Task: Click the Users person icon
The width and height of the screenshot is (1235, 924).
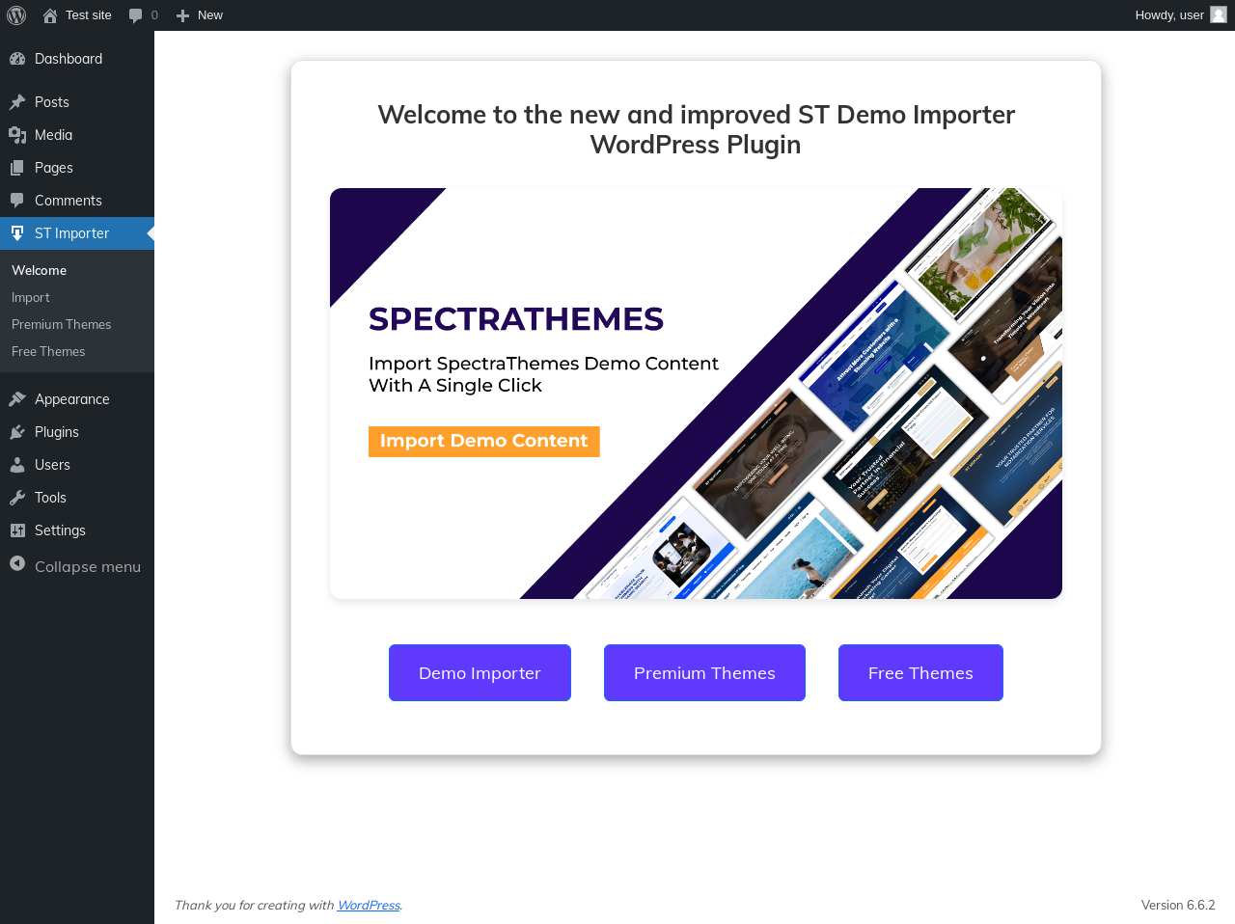Action: pyautogui.click(x=17, y=465)
